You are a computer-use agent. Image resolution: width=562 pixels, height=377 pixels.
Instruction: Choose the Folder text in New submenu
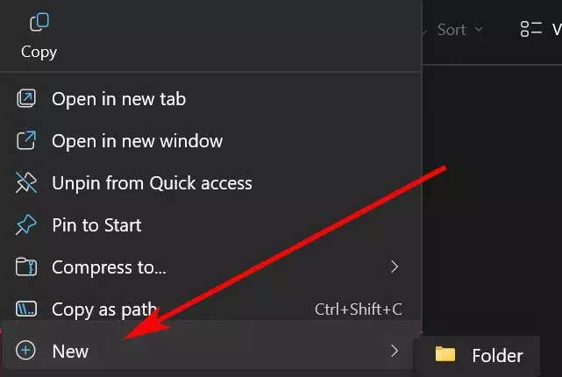click(x=497, y=356)
